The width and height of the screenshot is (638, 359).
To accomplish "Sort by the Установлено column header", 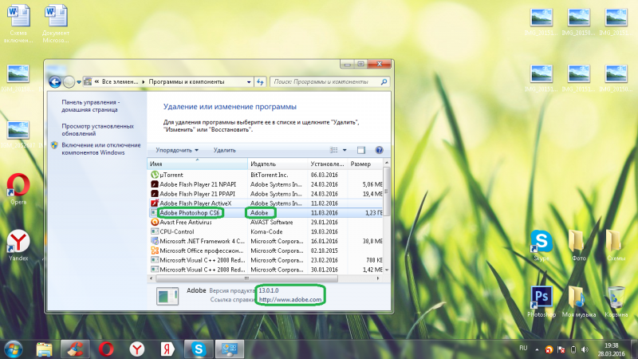I will click(327, 164).
